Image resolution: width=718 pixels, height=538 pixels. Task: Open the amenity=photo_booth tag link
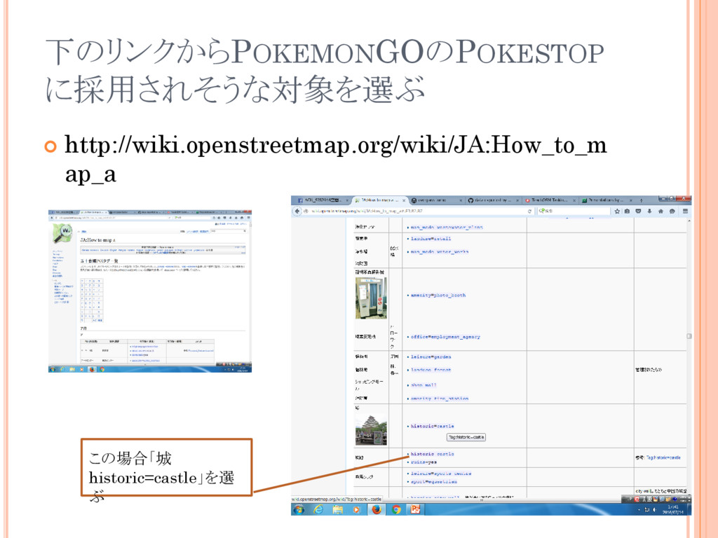click(x=438, y=295)
